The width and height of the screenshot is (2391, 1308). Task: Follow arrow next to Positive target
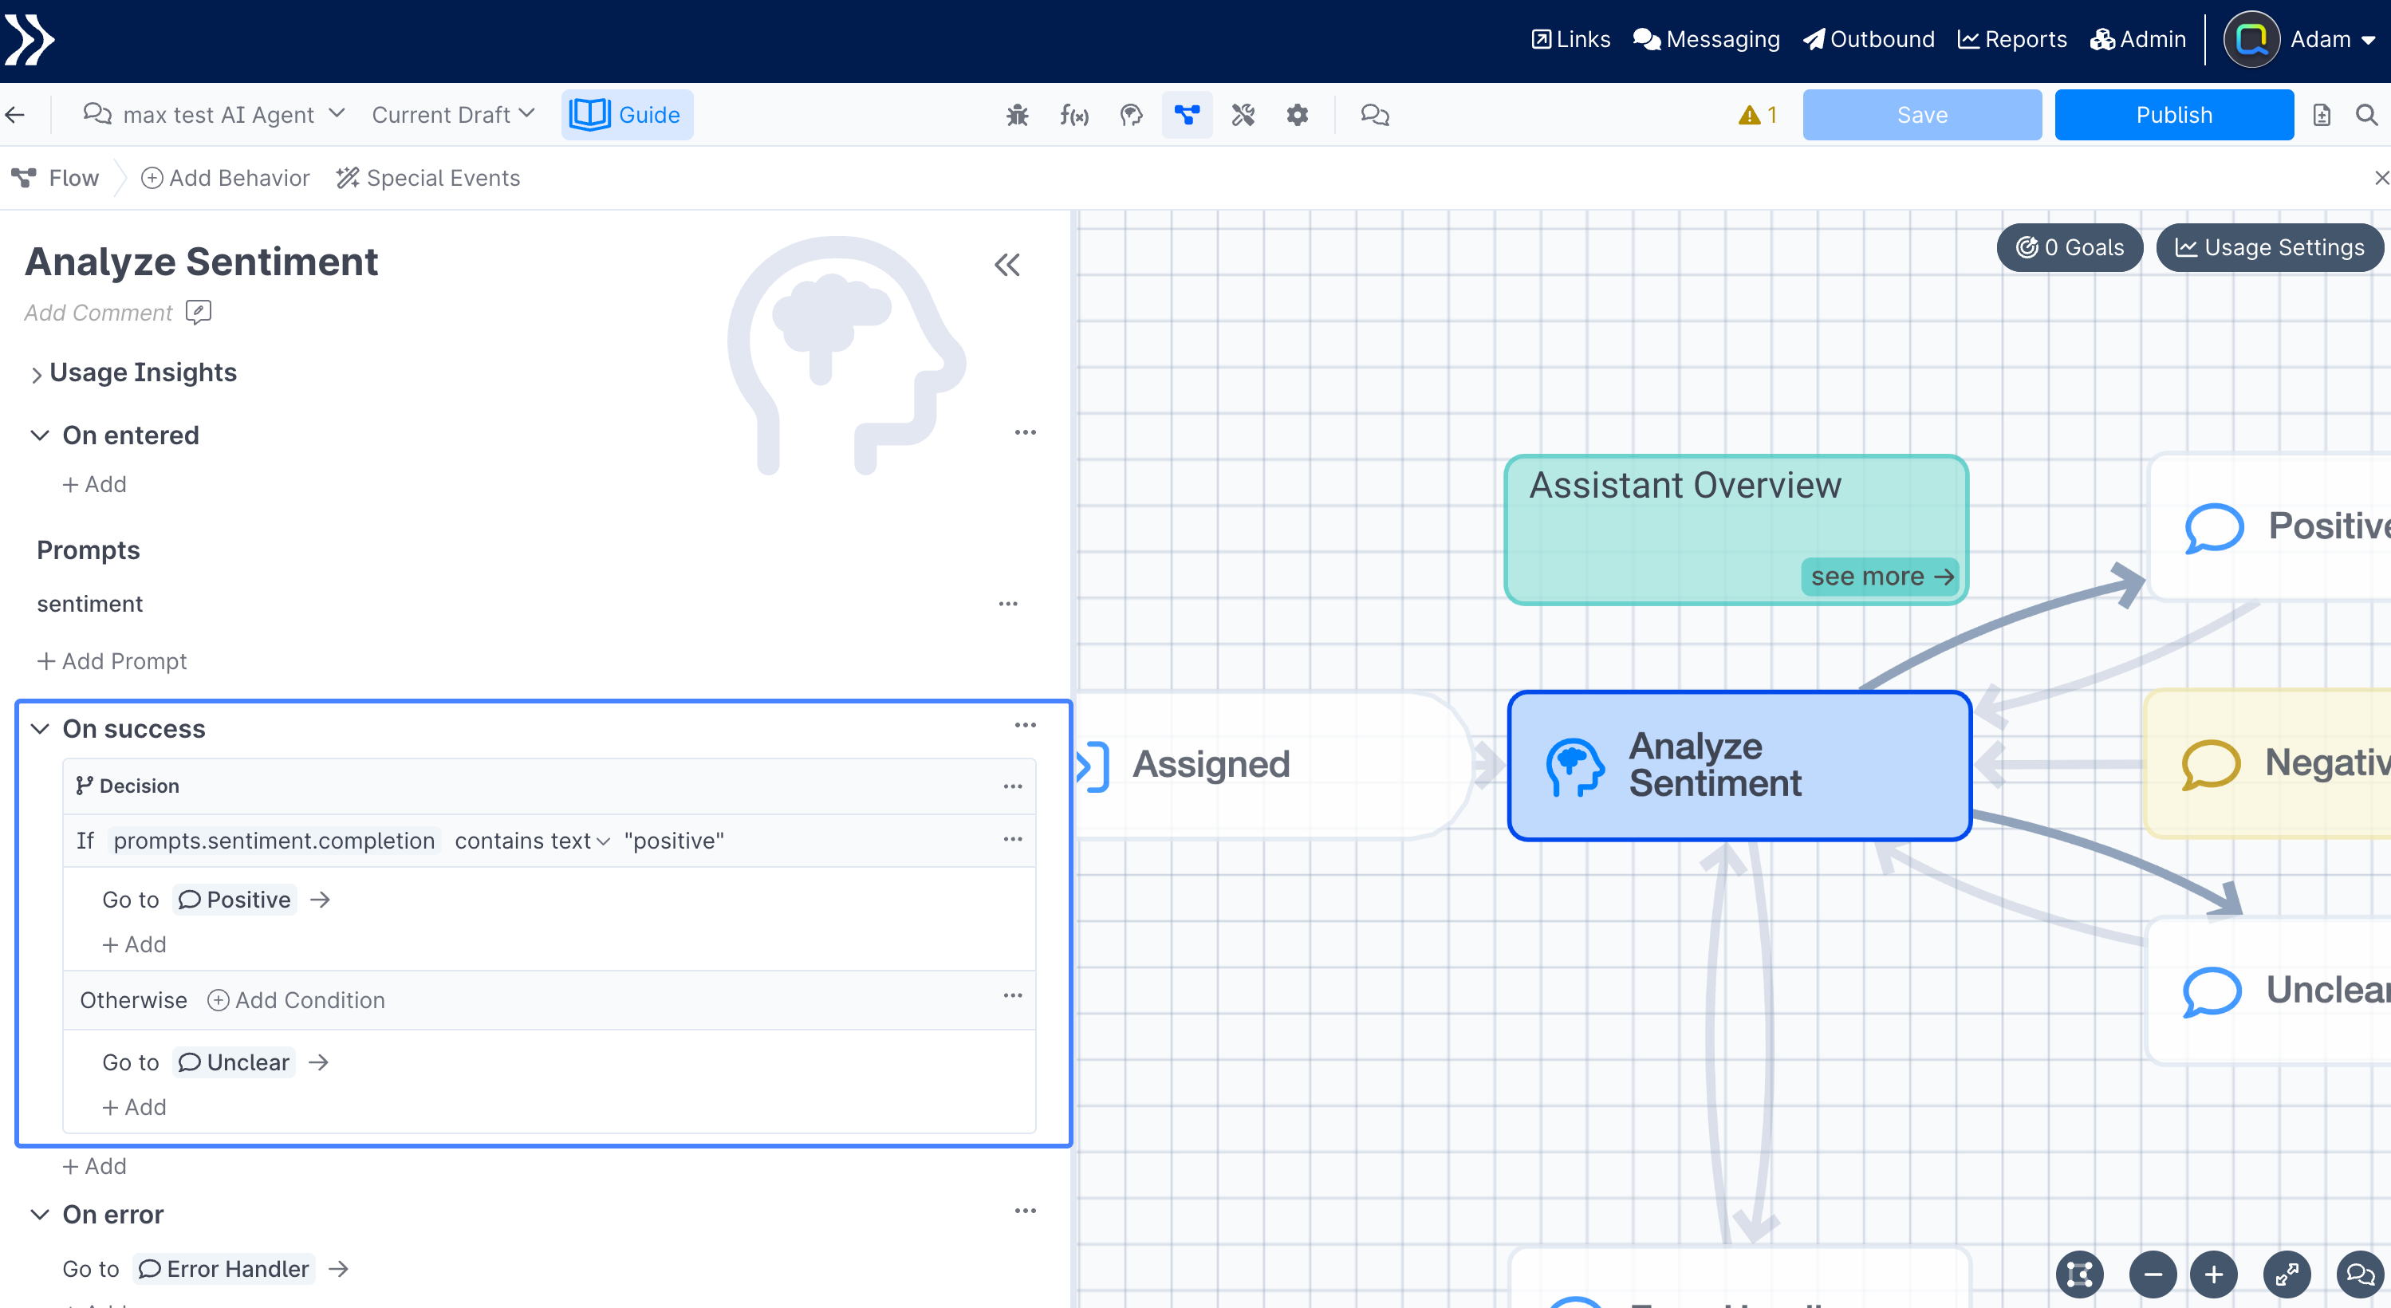pos(321,900)
